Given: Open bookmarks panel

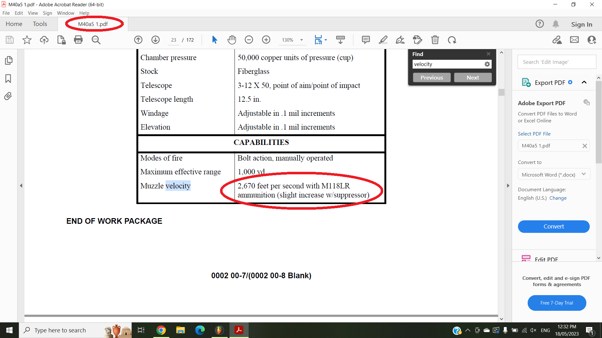Looking at the screenshot, I should pos(8,78).
